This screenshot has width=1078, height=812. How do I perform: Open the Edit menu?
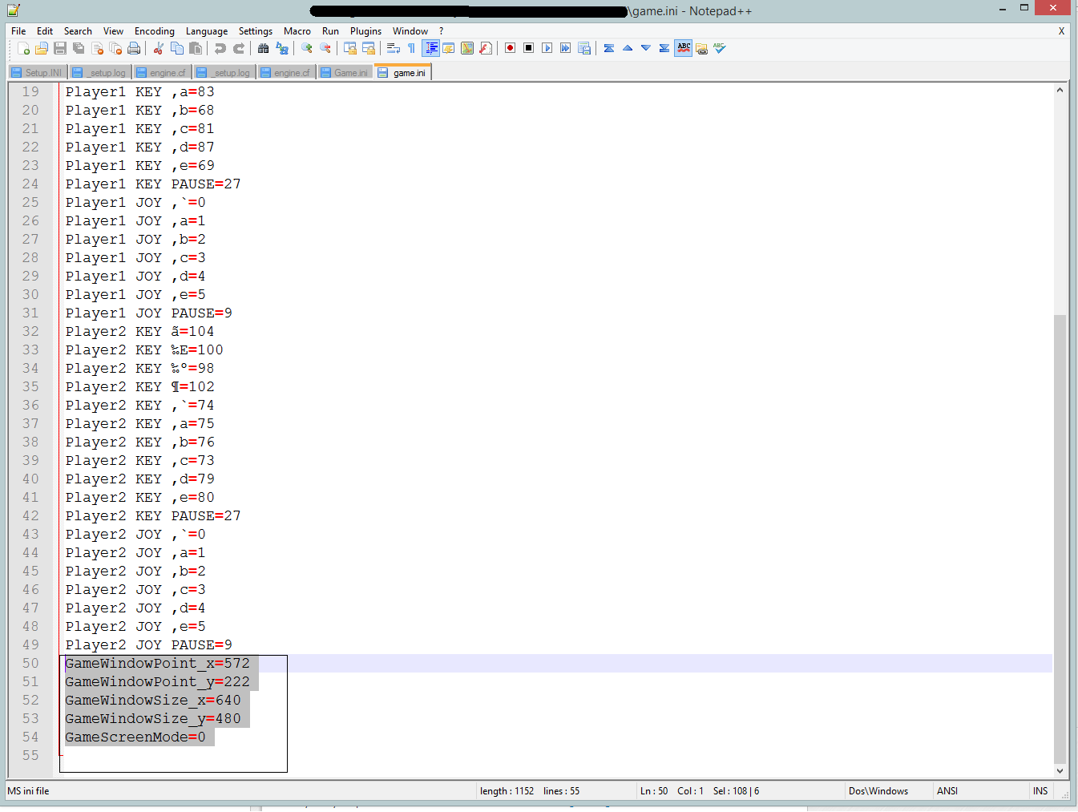[45, 31]
